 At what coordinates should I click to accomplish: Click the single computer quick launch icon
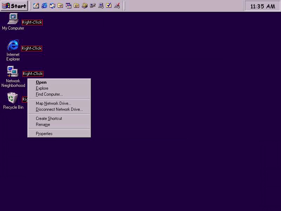click(101, 6)
